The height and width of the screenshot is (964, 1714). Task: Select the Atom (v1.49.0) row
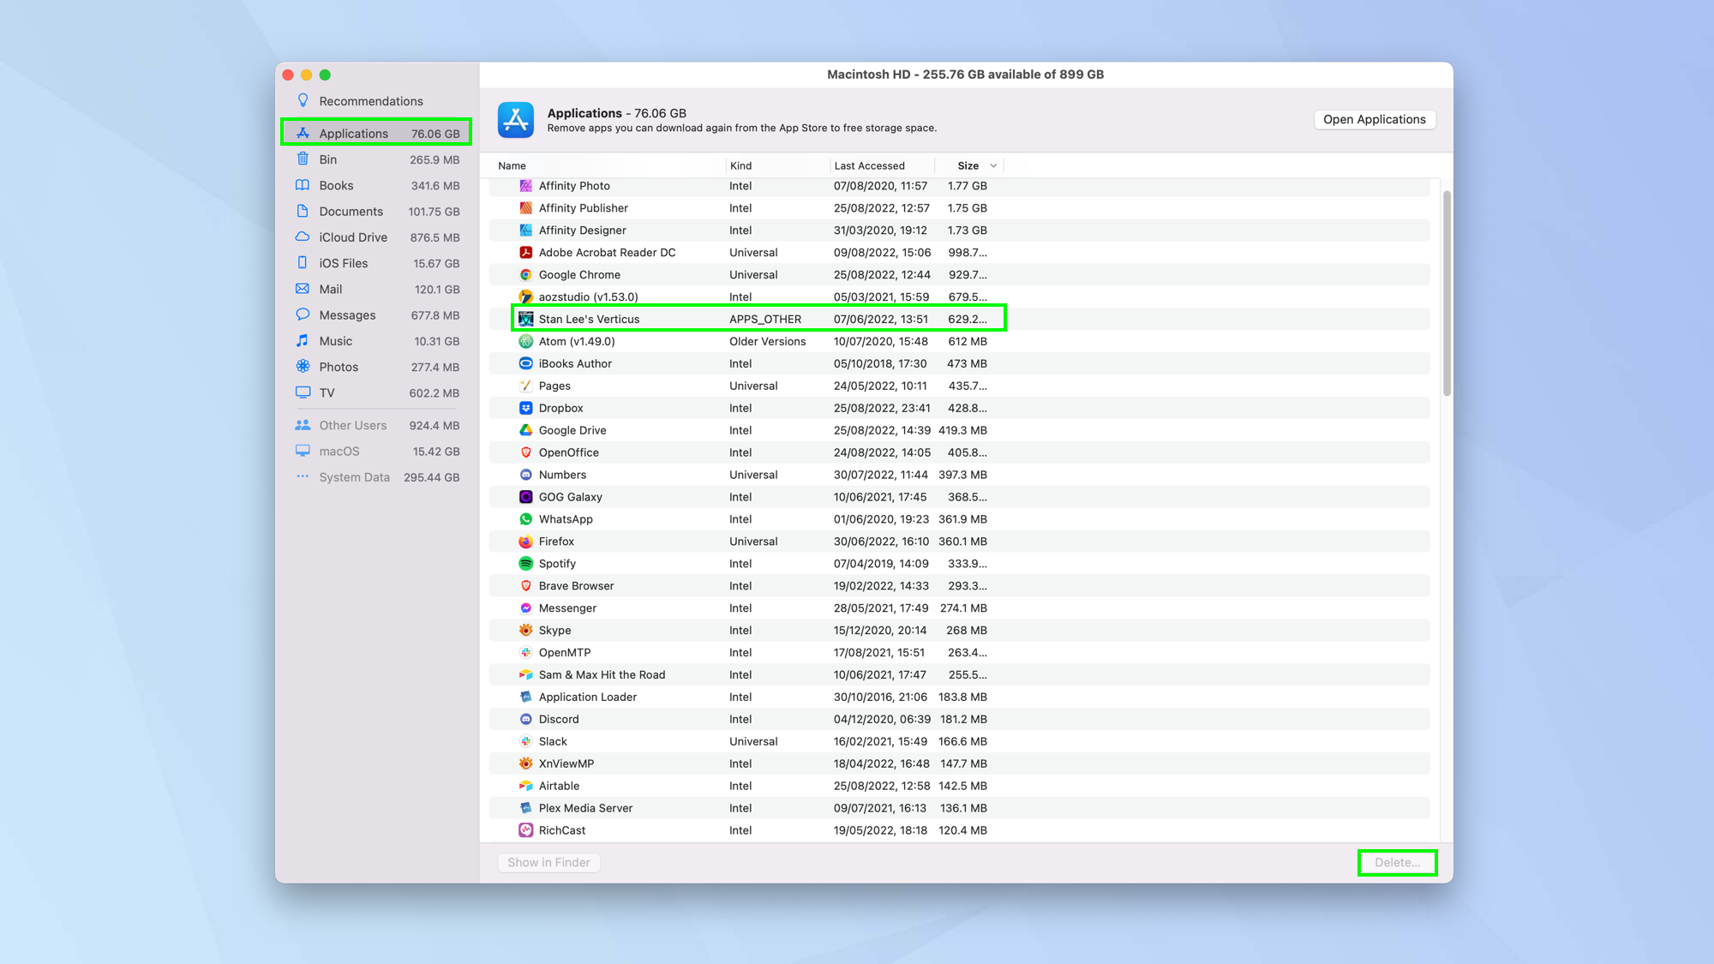click(959, 341)
